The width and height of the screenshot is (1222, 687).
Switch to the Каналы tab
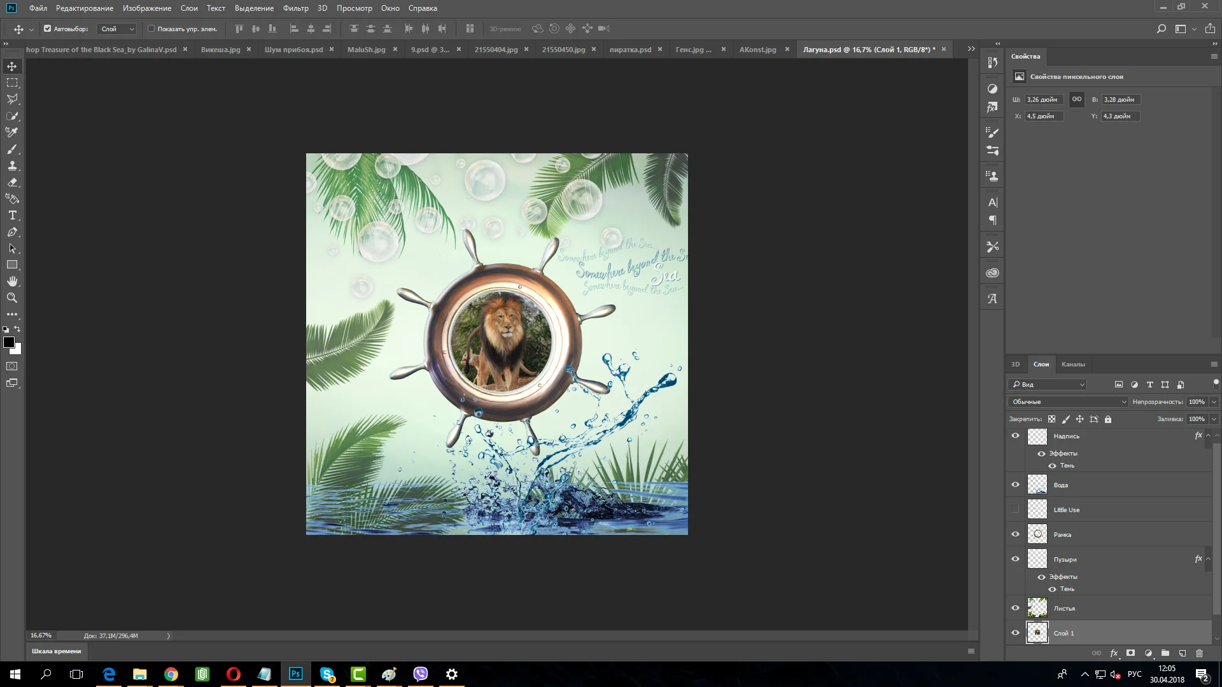tap(1072, 364)
